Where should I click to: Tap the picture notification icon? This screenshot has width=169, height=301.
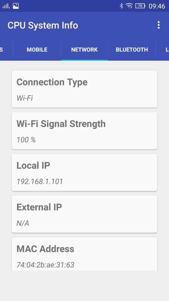pos(16,6)
